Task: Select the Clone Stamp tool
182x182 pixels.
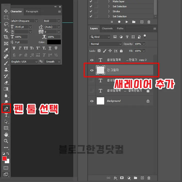Action: (x=6, y=70)
